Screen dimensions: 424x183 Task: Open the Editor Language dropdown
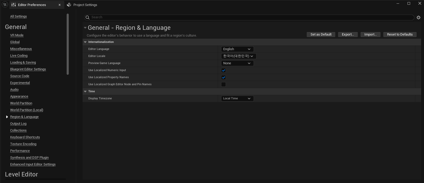(x=237, y=49)
